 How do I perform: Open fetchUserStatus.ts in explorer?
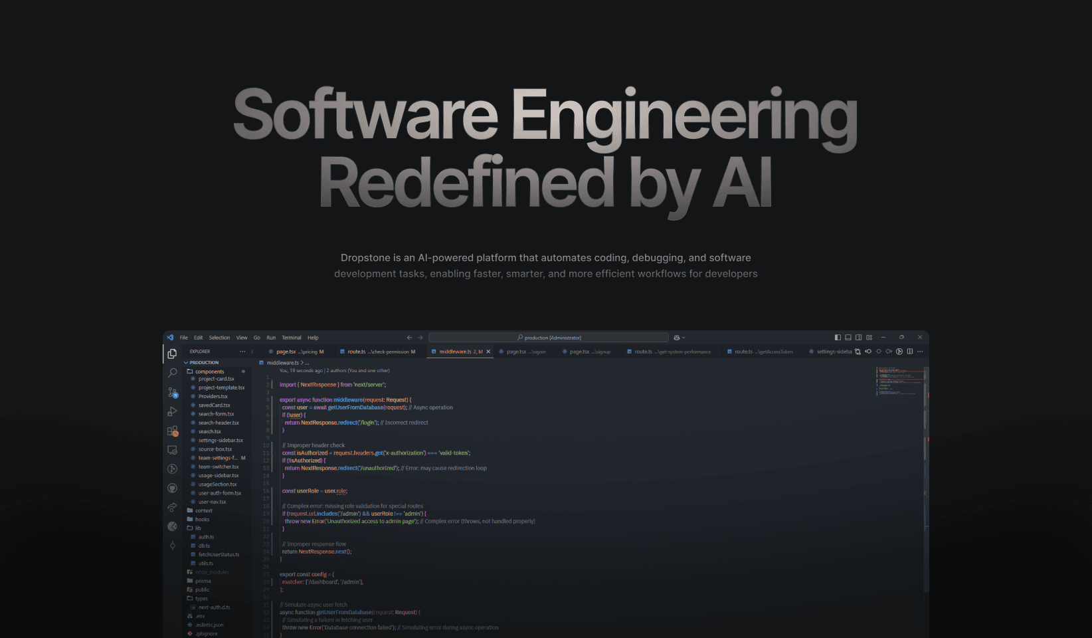pos(219,554)
